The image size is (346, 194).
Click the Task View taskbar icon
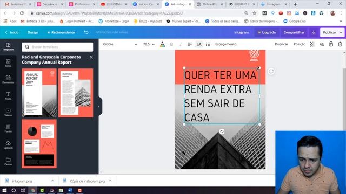click(23, 190)
